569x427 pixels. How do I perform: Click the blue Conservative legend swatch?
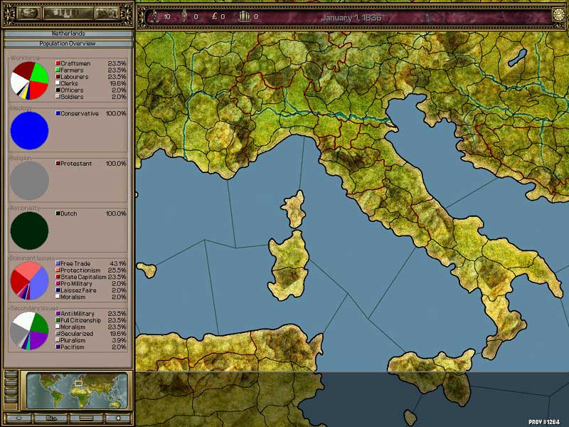[58, 114]
